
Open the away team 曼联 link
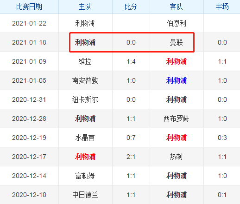(176, 42)
